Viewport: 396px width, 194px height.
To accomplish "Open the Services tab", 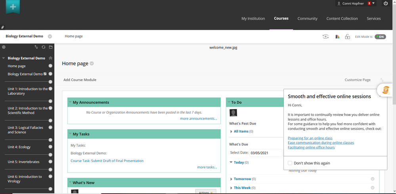I will 373,18.
